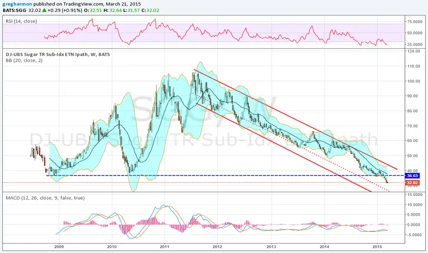Click the 2014 label on time axis
The image size is (428, 253).
[325, 247]
